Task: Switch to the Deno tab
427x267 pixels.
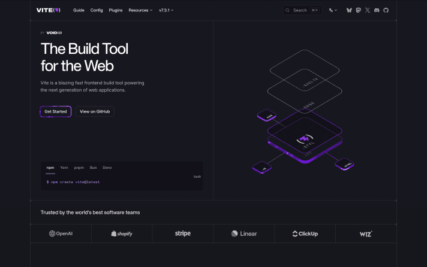Action: [107, 168]
